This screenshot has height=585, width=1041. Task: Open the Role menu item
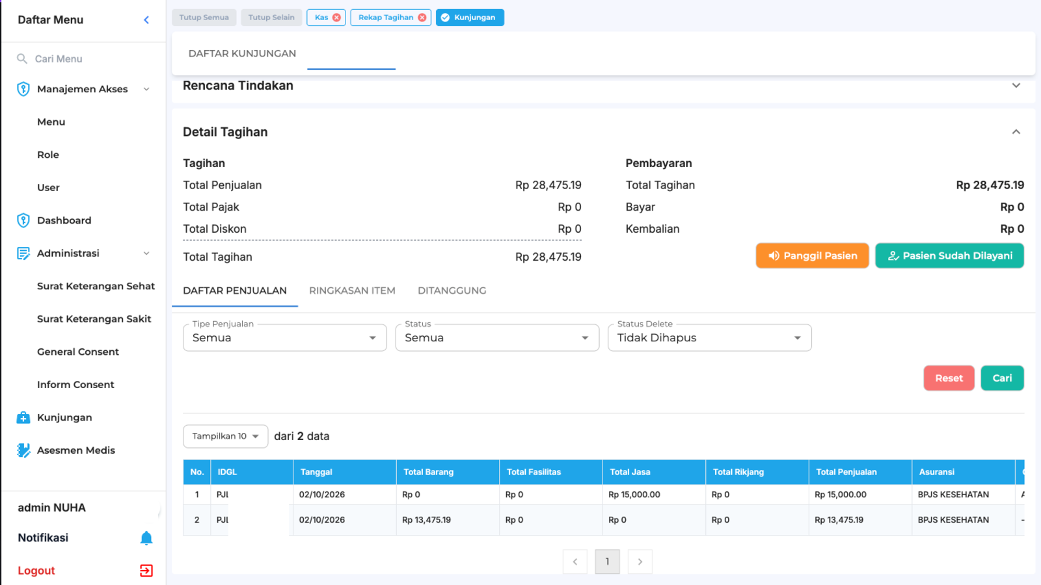[48, 155]
